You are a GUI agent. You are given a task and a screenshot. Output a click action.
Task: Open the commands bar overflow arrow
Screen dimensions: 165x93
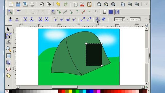(x=147, y=4)
